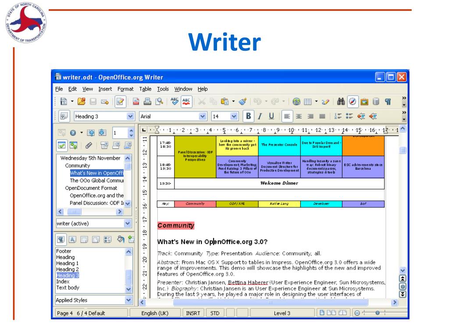Open the writer (active) document dropdown
The width and height of the screenshot is (449, 336).
click(x=128, y=223)
